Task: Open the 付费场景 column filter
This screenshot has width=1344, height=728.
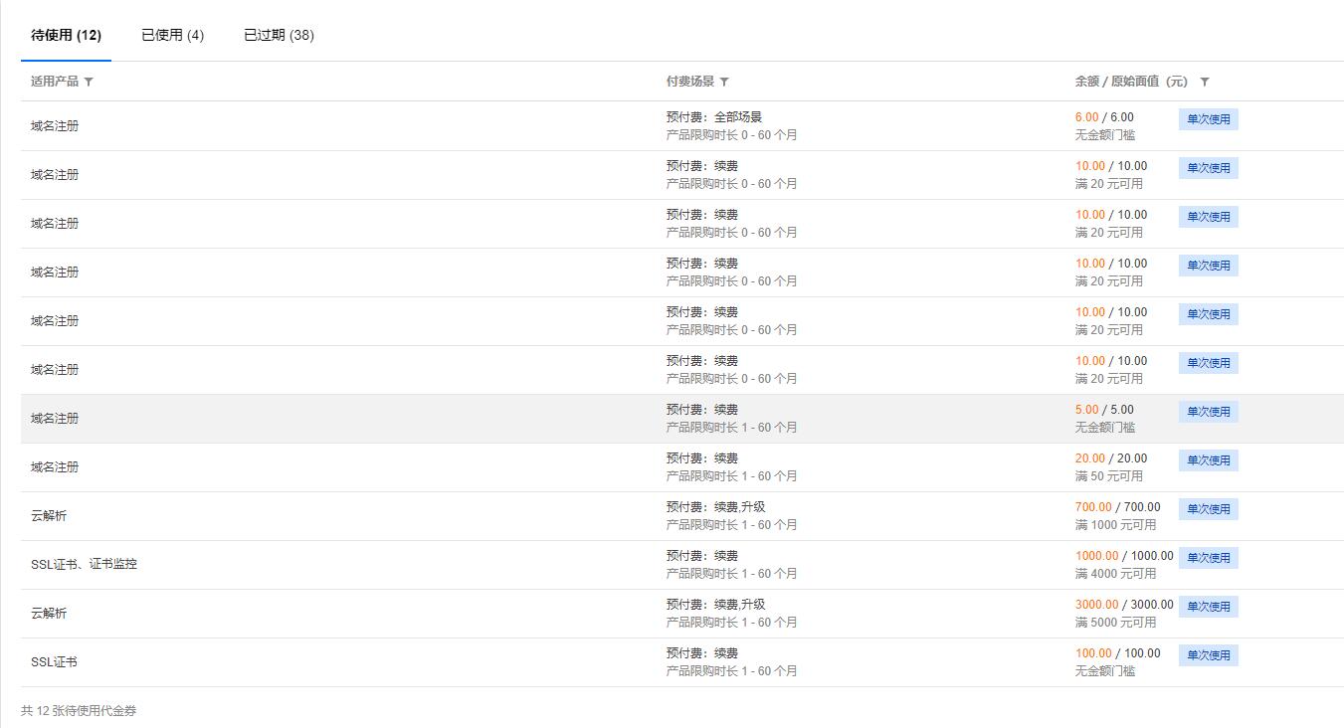Action: (x=724, y=83)
